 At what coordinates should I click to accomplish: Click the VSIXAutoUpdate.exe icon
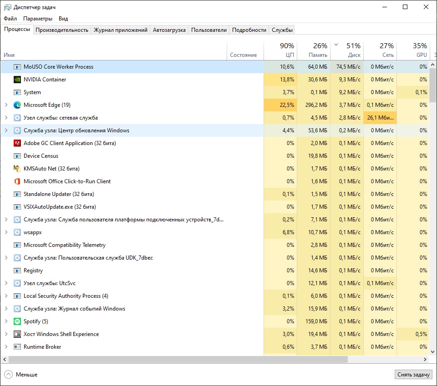[17, 207]
